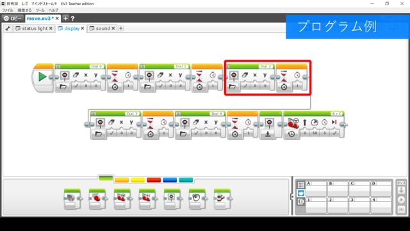The image size is (410, 231).
Task: Pick Move Steering block from palette
Action: tap(122, 199)
